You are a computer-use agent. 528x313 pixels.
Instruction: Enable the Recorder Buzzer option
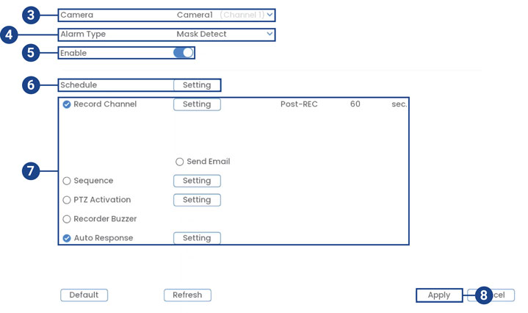point(67,219)
